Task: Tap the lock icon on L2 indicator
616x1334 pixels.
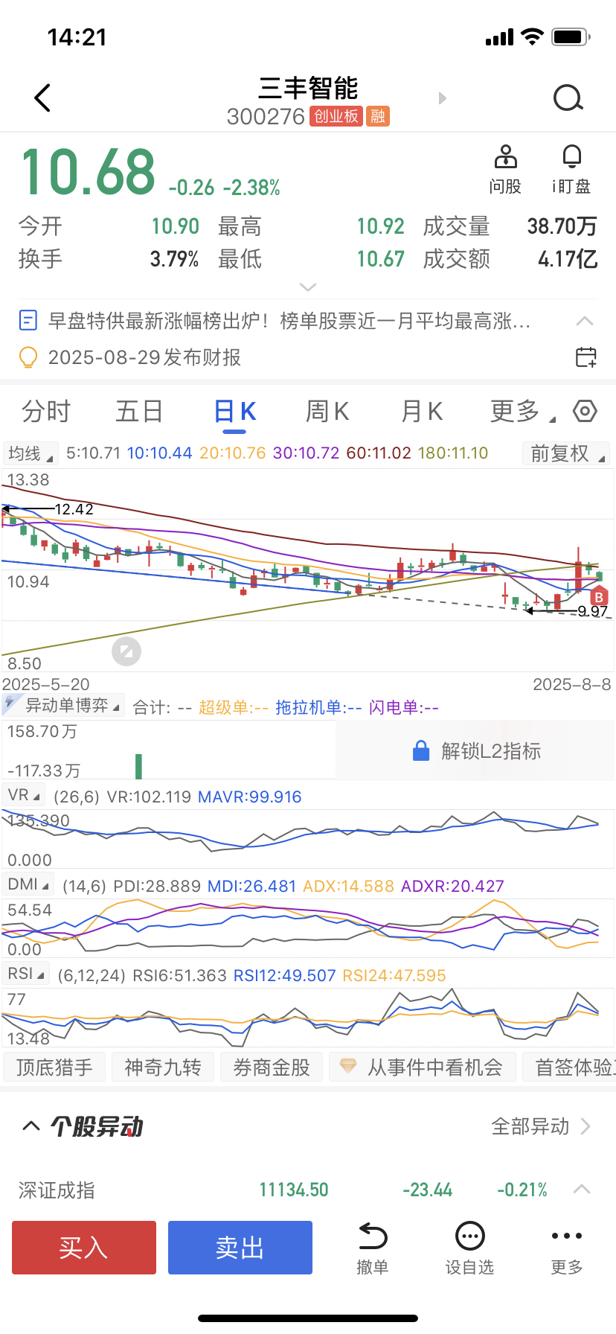Action: [x=421, y=750]
